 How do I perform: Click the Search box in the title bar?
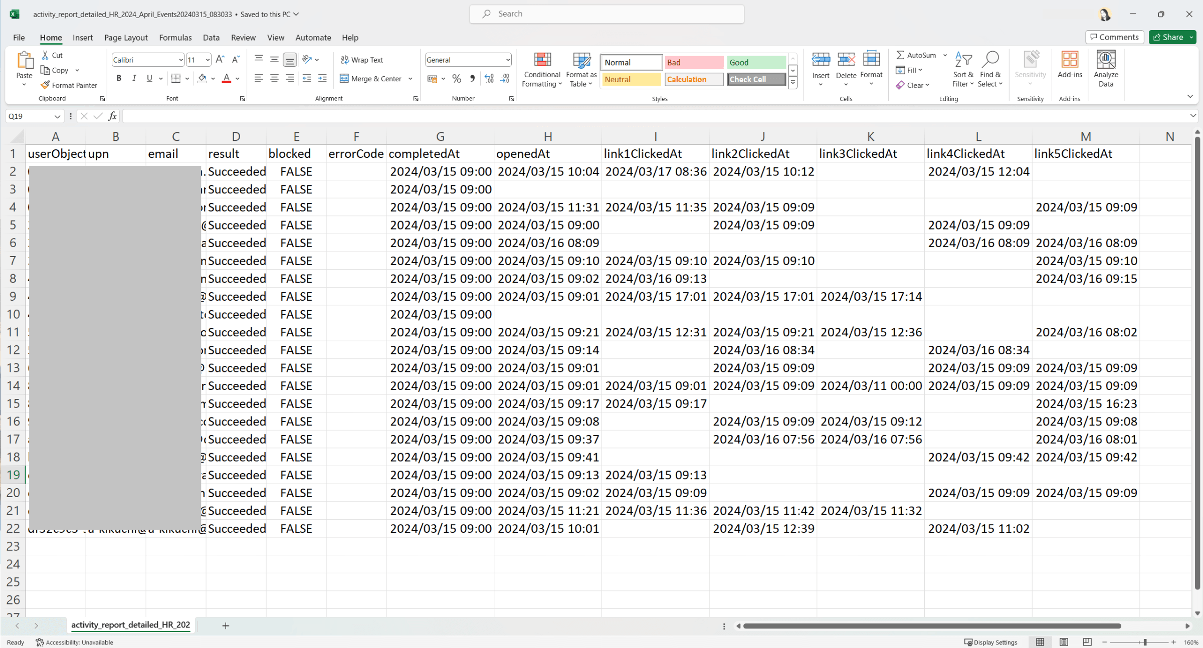click(x=607, y=14)
